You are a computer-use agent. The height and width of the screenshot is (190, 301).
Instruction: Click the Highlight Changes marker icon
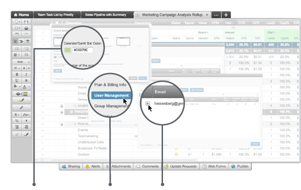(21, 100)
